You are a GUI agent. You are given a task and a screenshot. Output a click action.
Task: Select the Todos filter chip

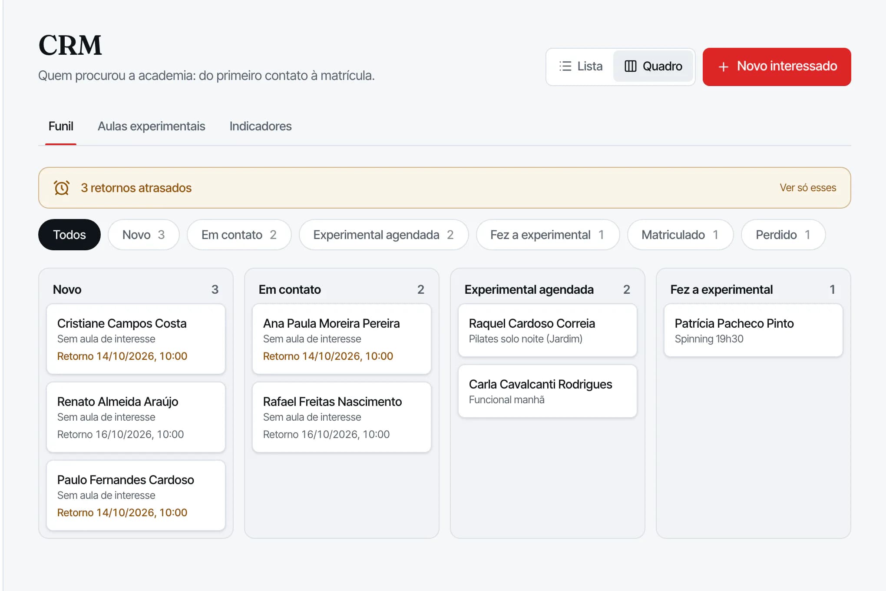[69, 235]
